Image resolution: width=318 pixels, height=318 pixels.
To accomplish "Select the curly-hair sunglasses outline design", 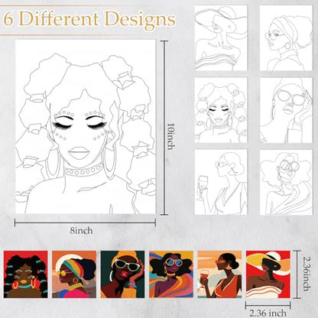I will pos(286,182).
